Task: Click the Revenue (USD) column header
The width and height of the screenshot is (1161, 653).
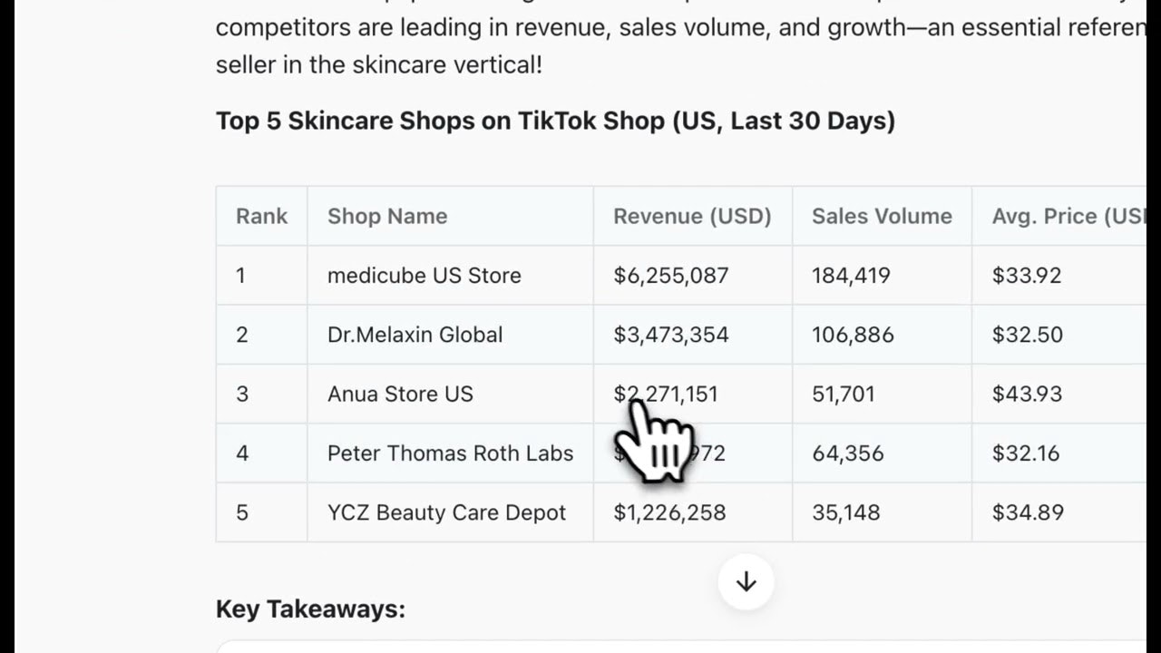Action: pos(692,216)
